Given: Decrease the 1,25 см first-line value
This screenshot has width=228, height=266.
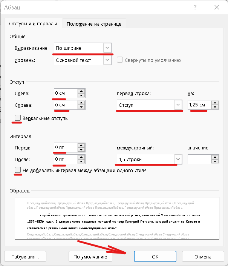Looking at the screenshot, I should pos(215,107).
